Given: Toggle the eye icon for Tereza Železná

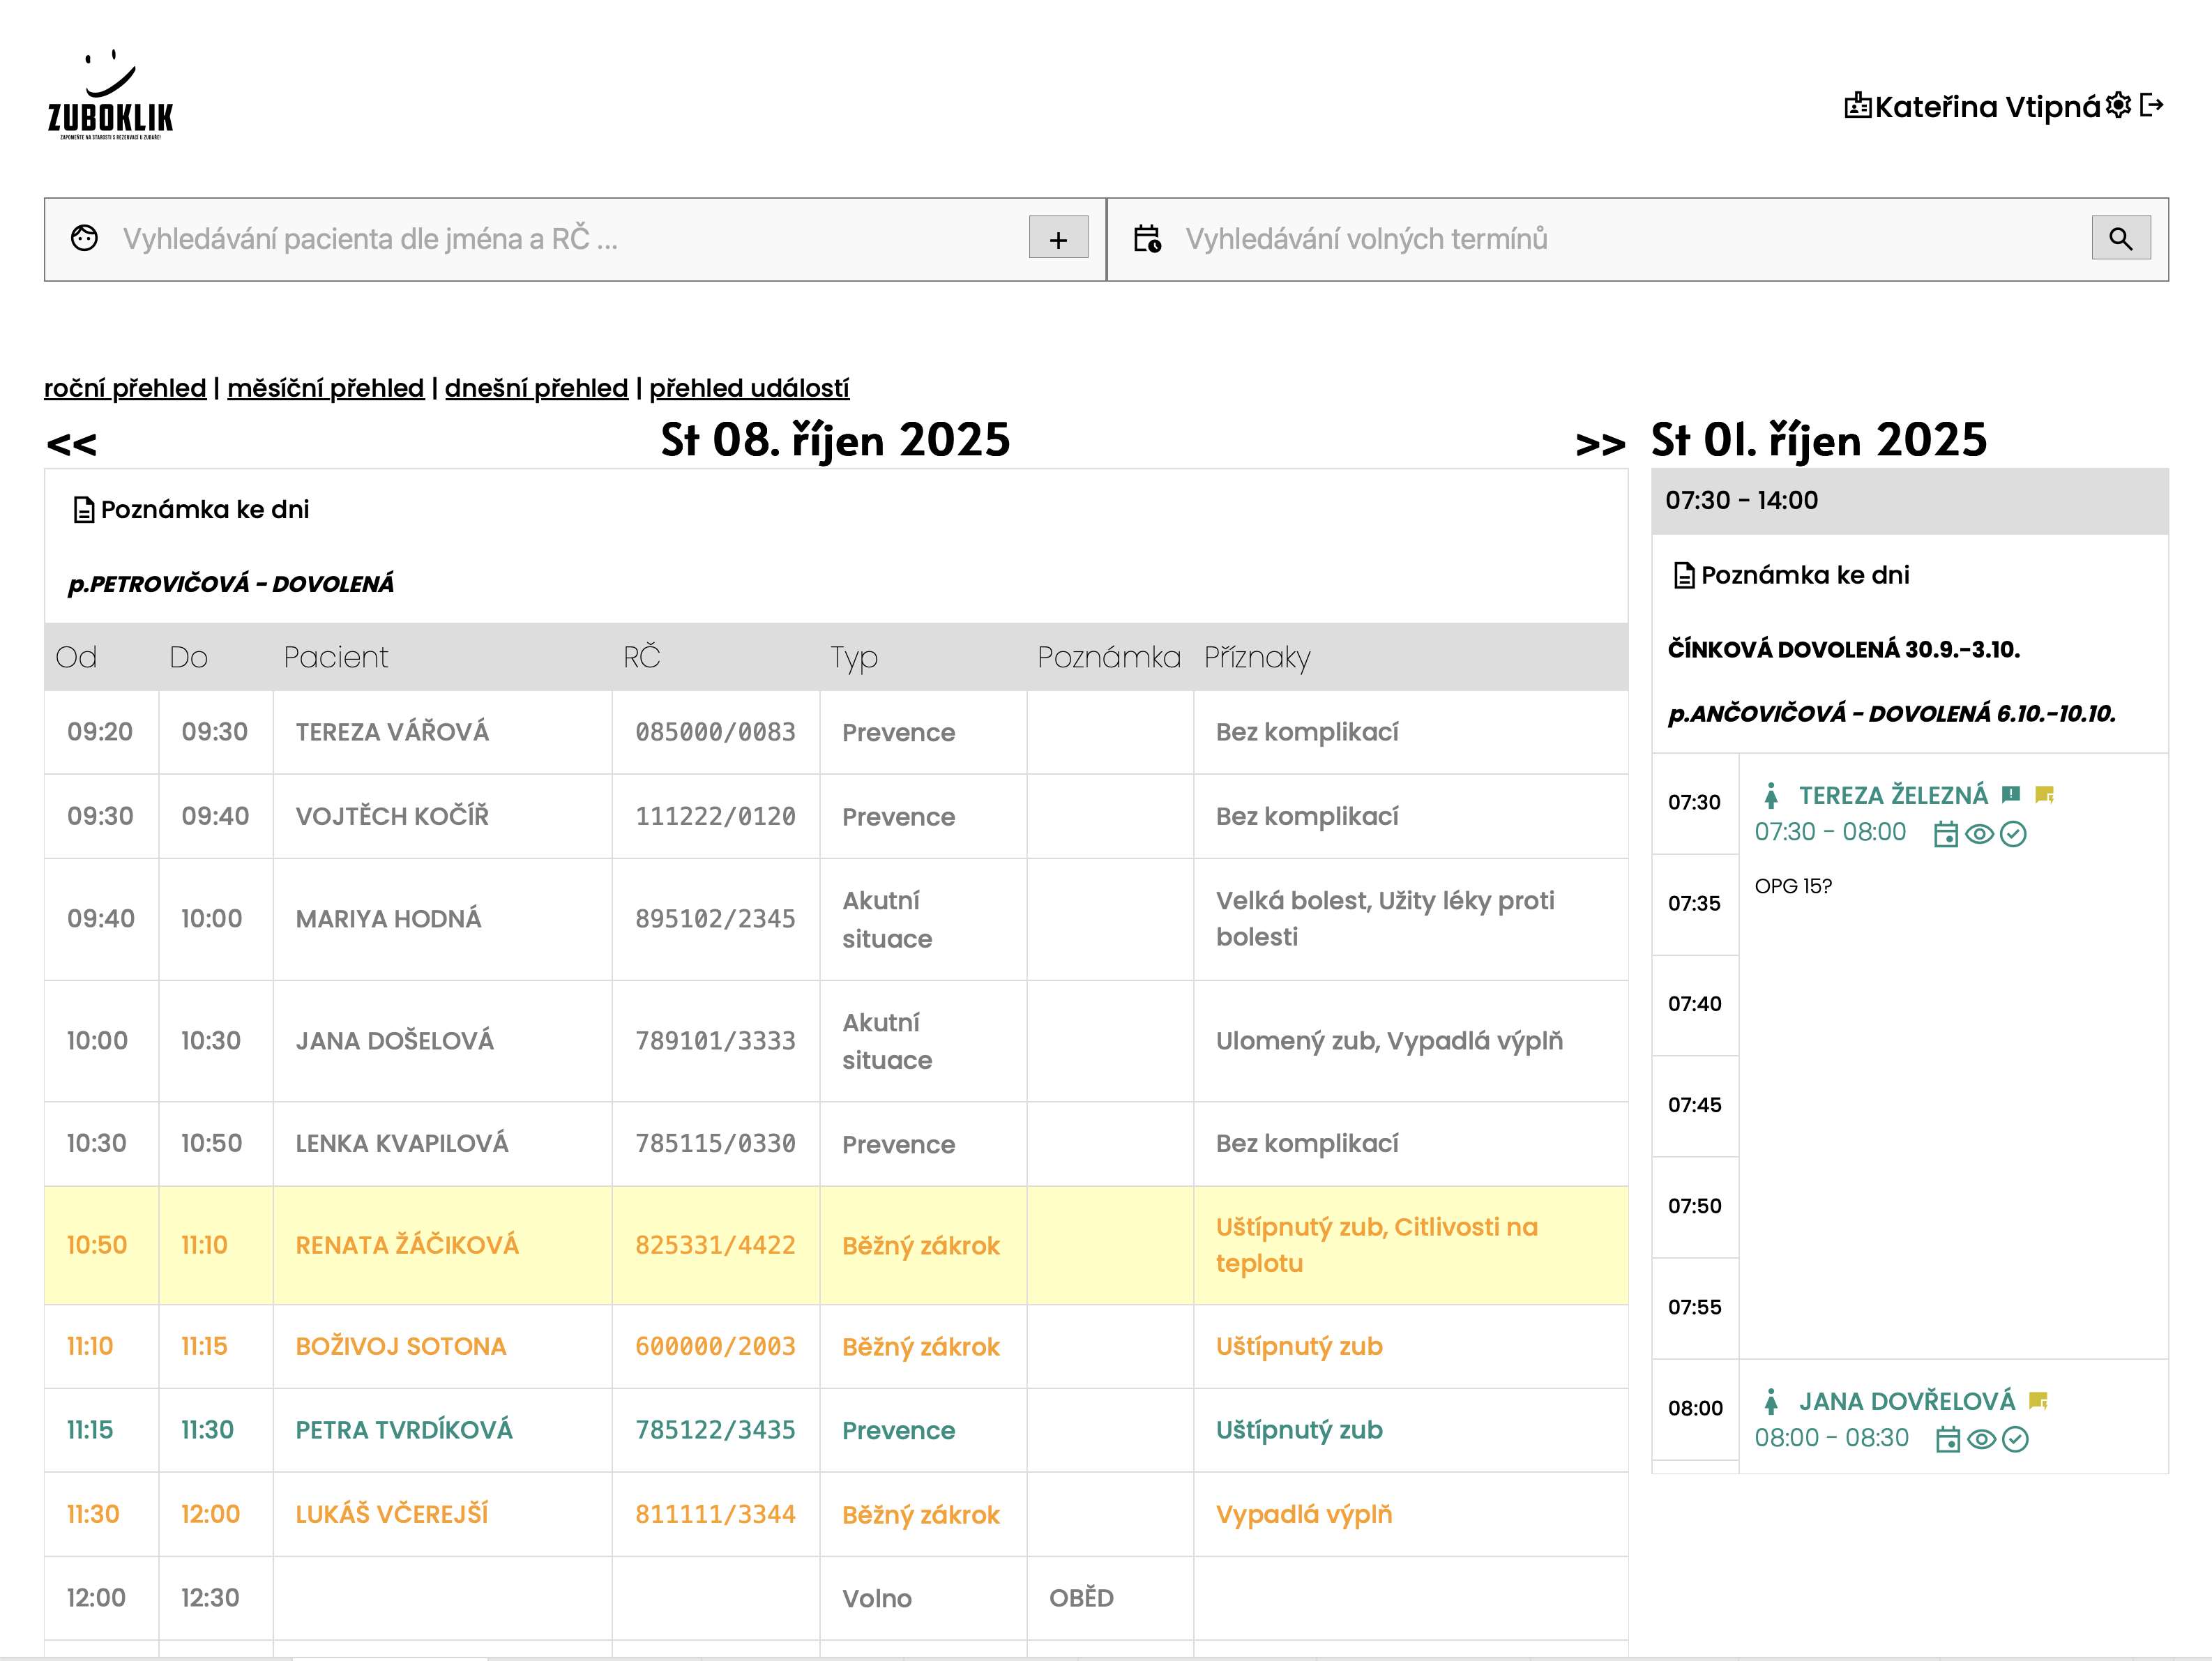Looking at the screenshot, I should 1979,834.
